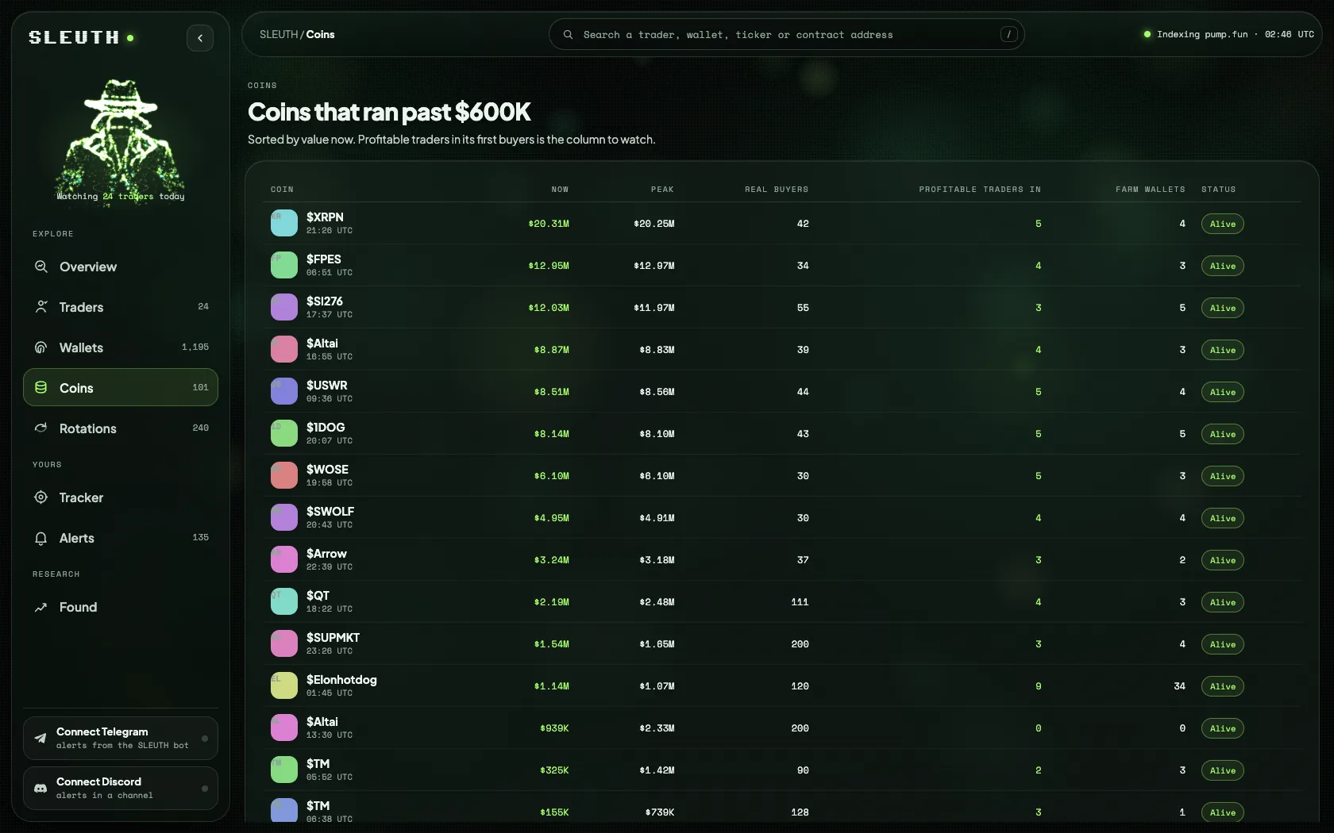Open the $USWR coin name
Viewport: 1334px width, 833px height.
pyautogui.click(x=327, y=386)
